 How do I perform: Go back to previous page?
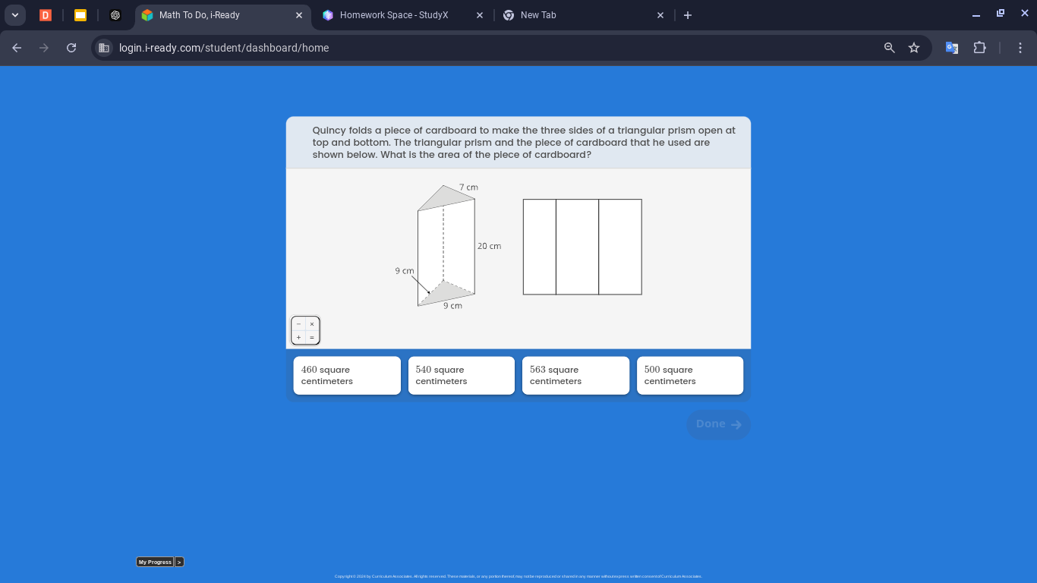point(17,48)
